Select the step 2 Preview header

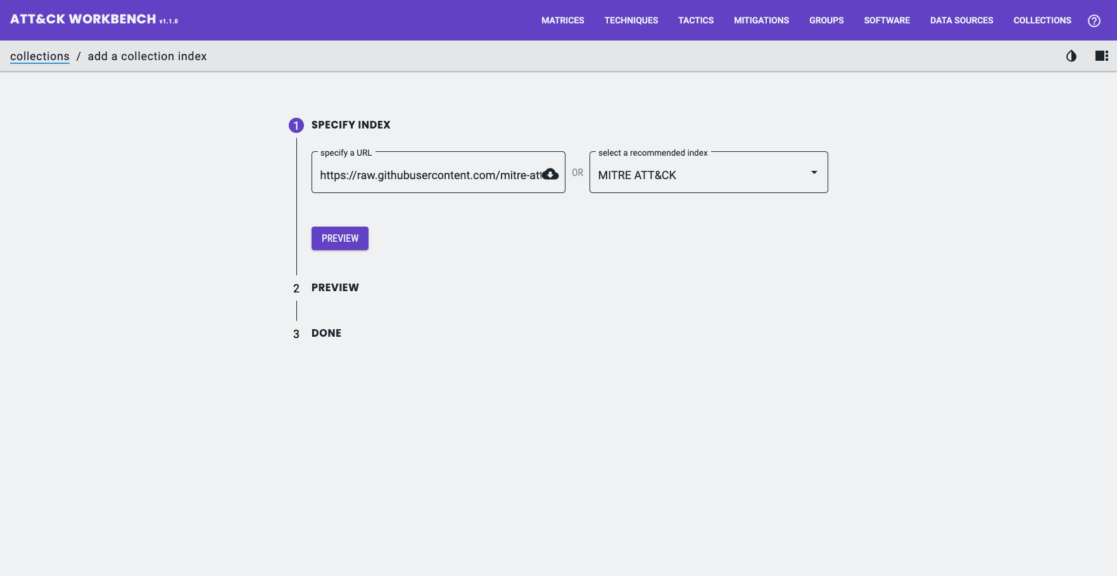pyautogui.click(x=335, y=287)
